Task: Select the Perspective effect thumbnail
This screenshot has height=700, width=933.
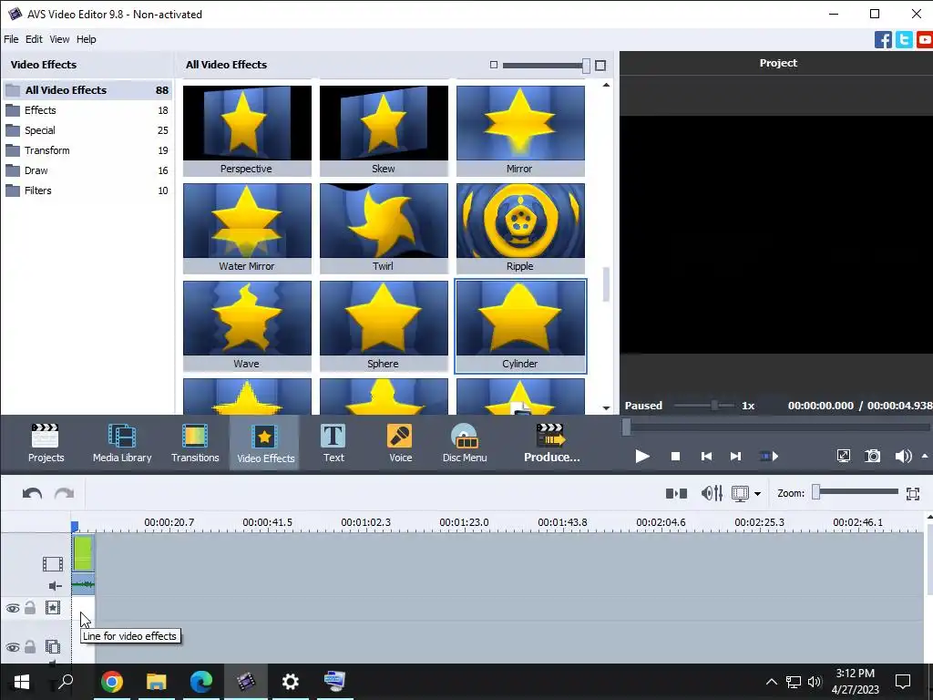Action: tap(247, 130)
